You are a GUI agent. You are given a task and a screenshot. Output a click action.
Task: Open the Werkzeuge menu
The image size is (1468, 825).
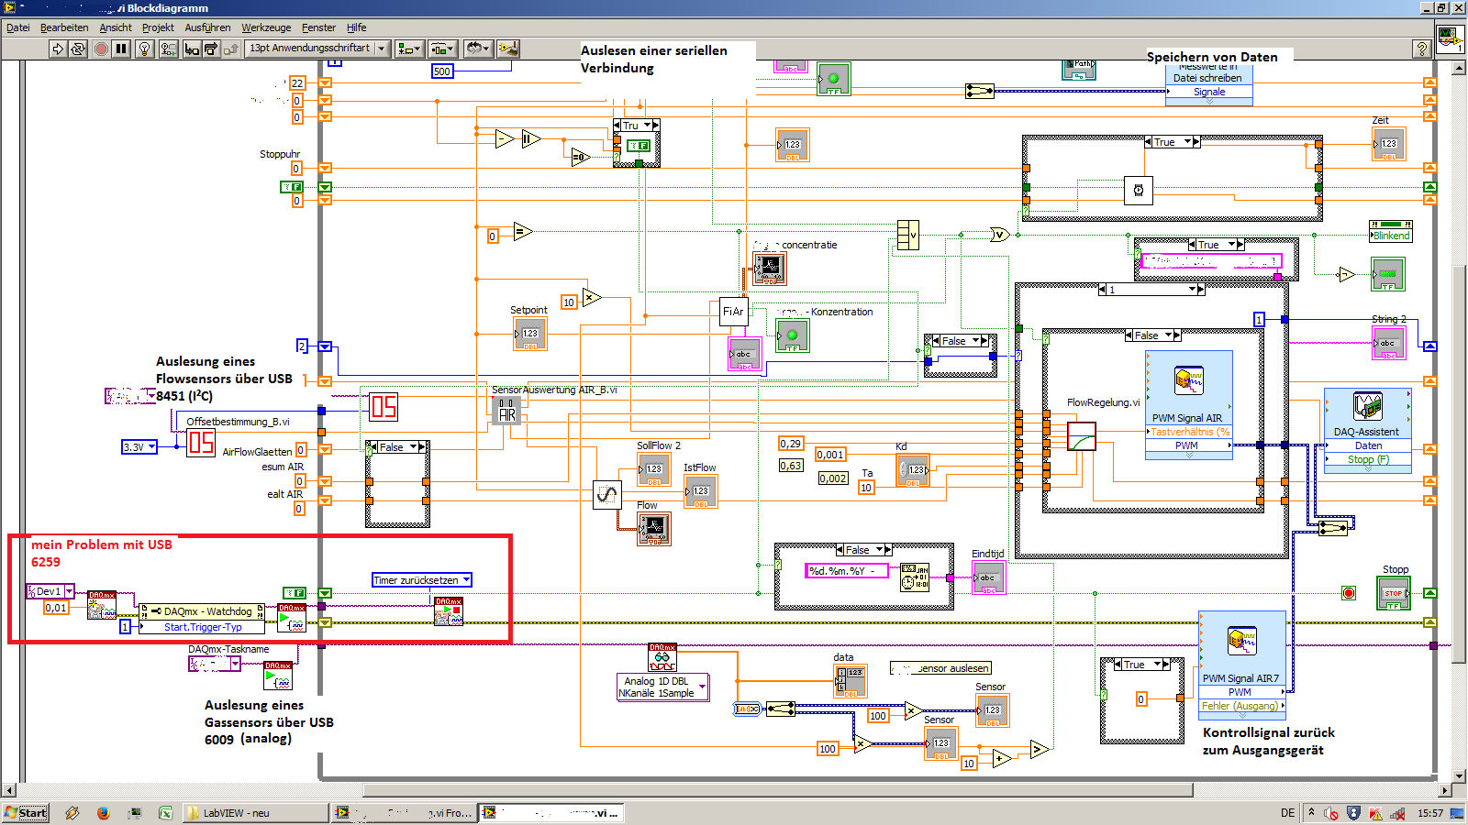(x=266, y=27)
